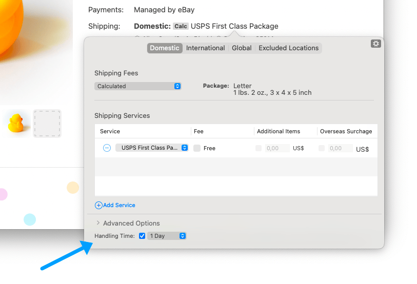Click the Overseas Surcharge amount field
417x284 pixels.
coord(341,148)
